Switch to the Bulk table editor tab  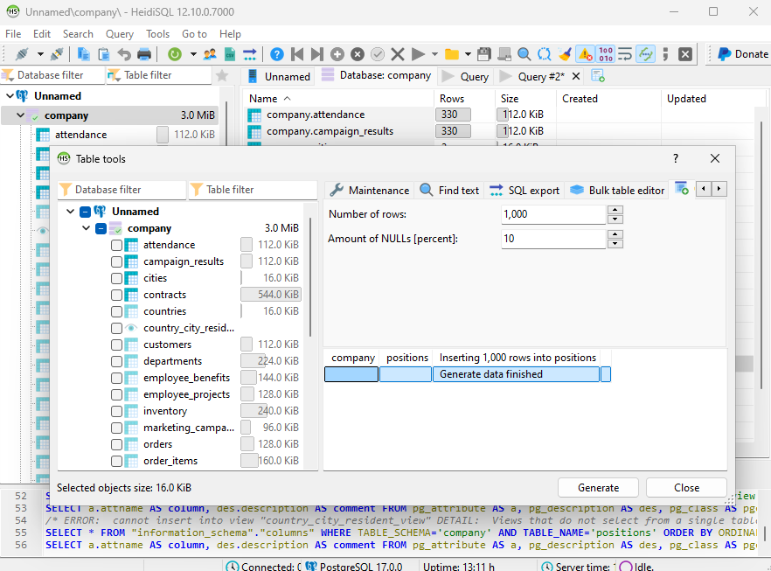[617, 191]
